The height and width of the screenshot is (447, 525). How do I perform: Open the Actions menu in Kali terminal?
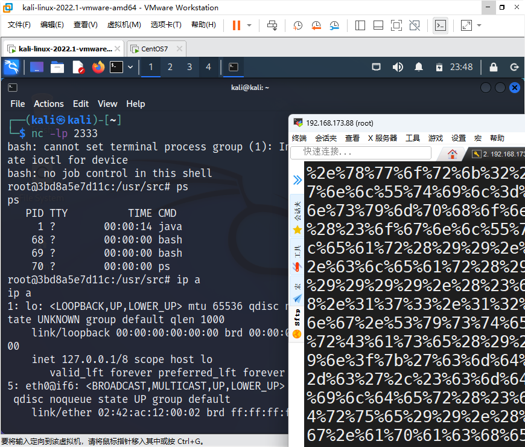(48, 104)
